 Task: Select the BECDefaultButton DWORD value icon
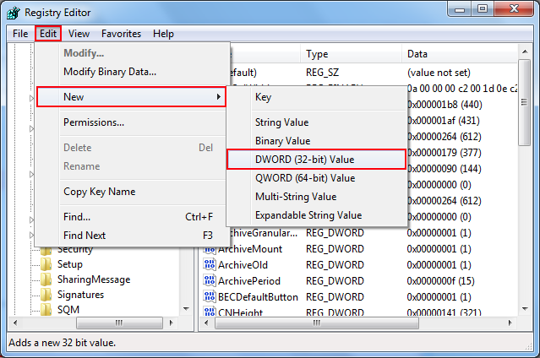(209, 296)
